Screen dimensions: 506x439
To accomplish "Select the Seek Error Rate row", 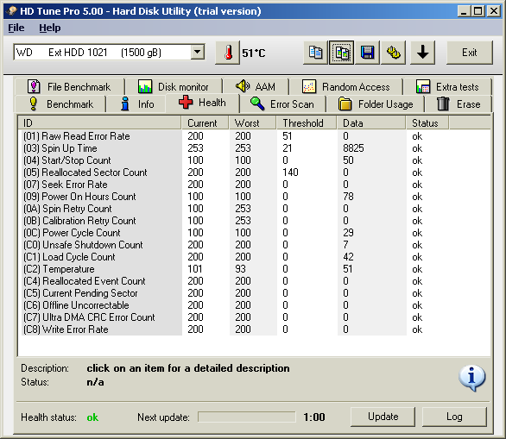I will (x=255, y=185).
